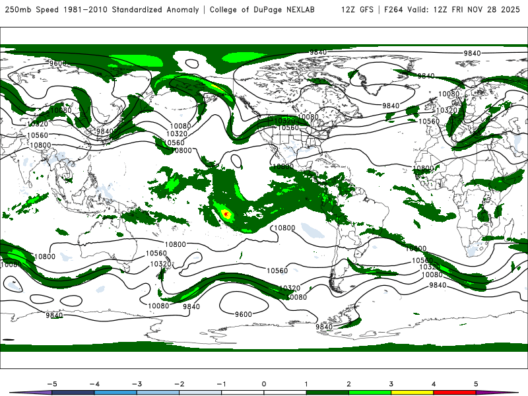
Task: Click the light blue -3 to -2 colorbar segment
Action: click(158, 393)
